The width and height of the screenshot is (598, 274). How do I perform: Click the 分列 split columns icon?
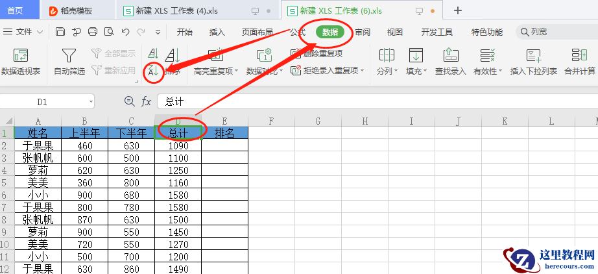coord(387,55)
